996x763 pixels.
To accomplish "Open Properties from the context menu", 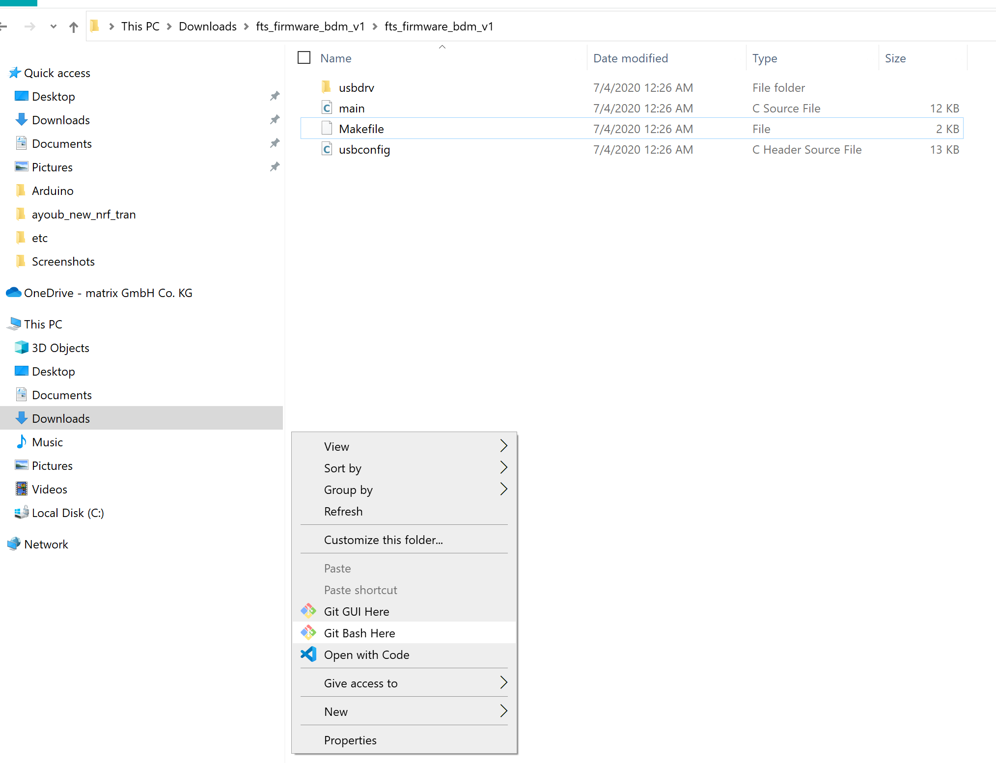I will click(x=350, y=740).
